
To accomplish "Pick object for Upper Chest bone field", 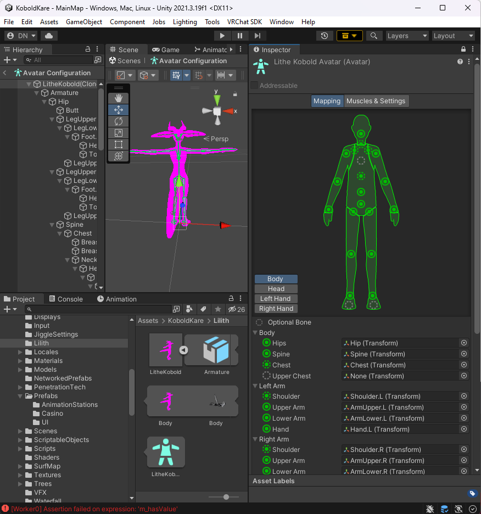I will 464,376.
